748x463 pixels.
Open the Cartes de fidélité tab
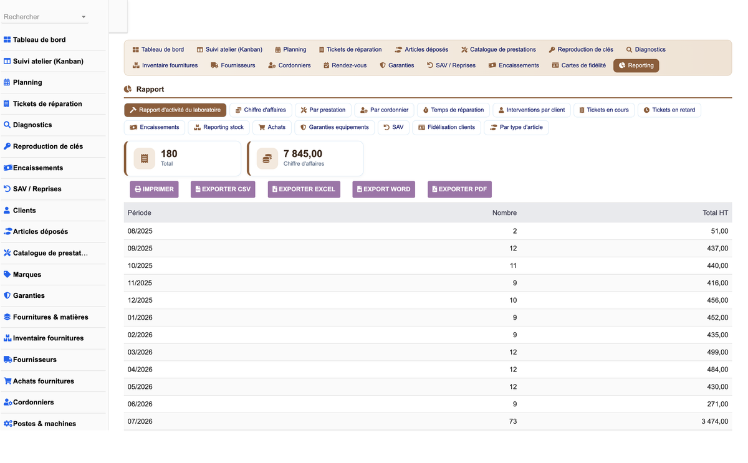tap(578, 65)
